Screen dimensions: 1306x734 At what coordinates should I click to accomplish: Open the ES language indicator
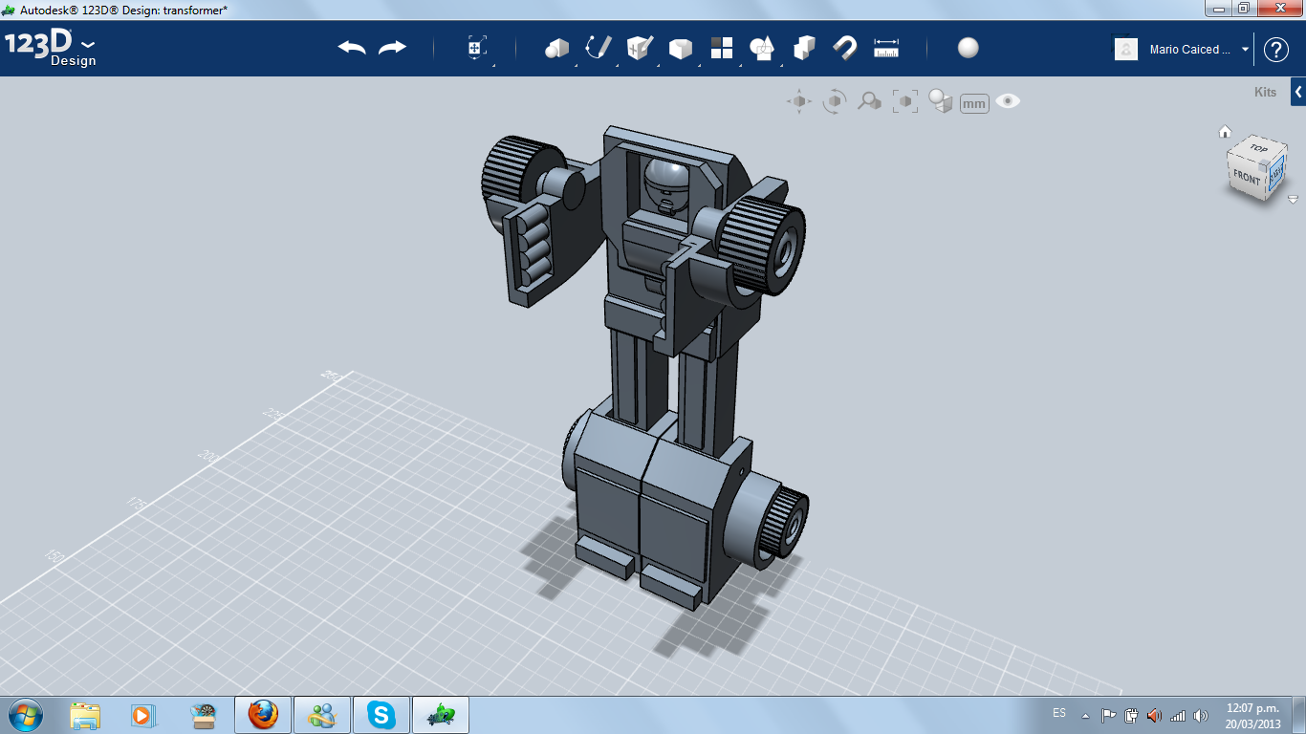click(x=1059, y=714)
